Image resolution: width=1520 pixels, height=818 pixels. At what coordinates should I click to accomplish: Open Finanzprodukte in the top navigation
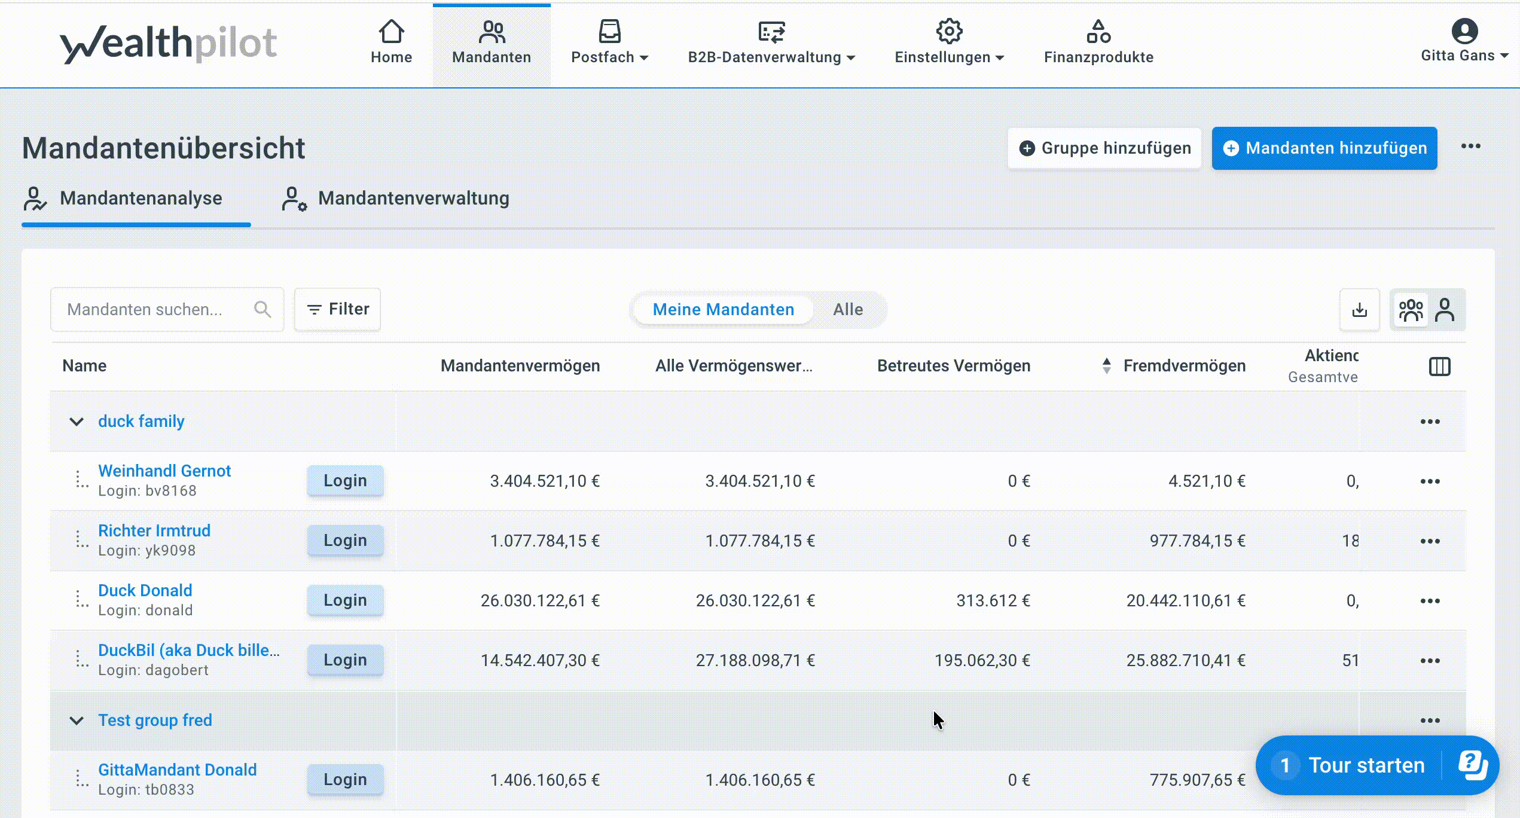[1098, 42]
